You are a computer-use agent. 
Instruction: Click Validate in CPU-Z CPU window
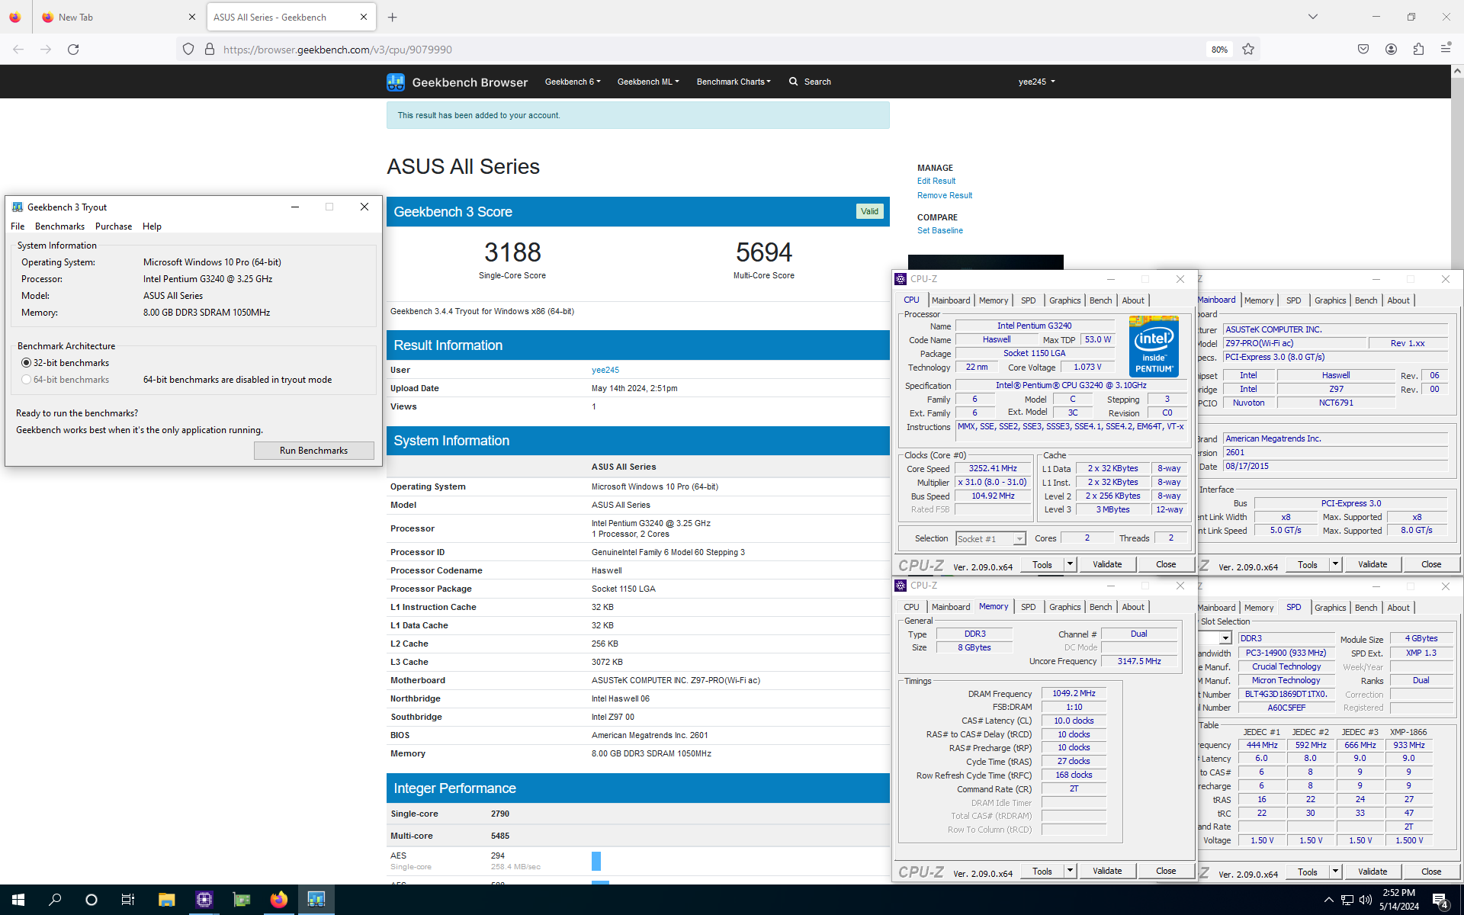(x=1107, y=564)
